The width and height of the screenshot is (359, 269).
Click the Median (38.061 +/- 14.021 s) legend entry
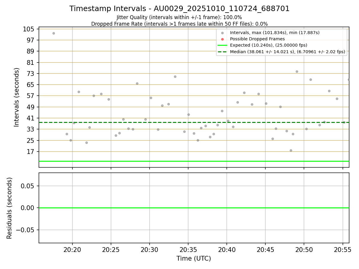287,52
